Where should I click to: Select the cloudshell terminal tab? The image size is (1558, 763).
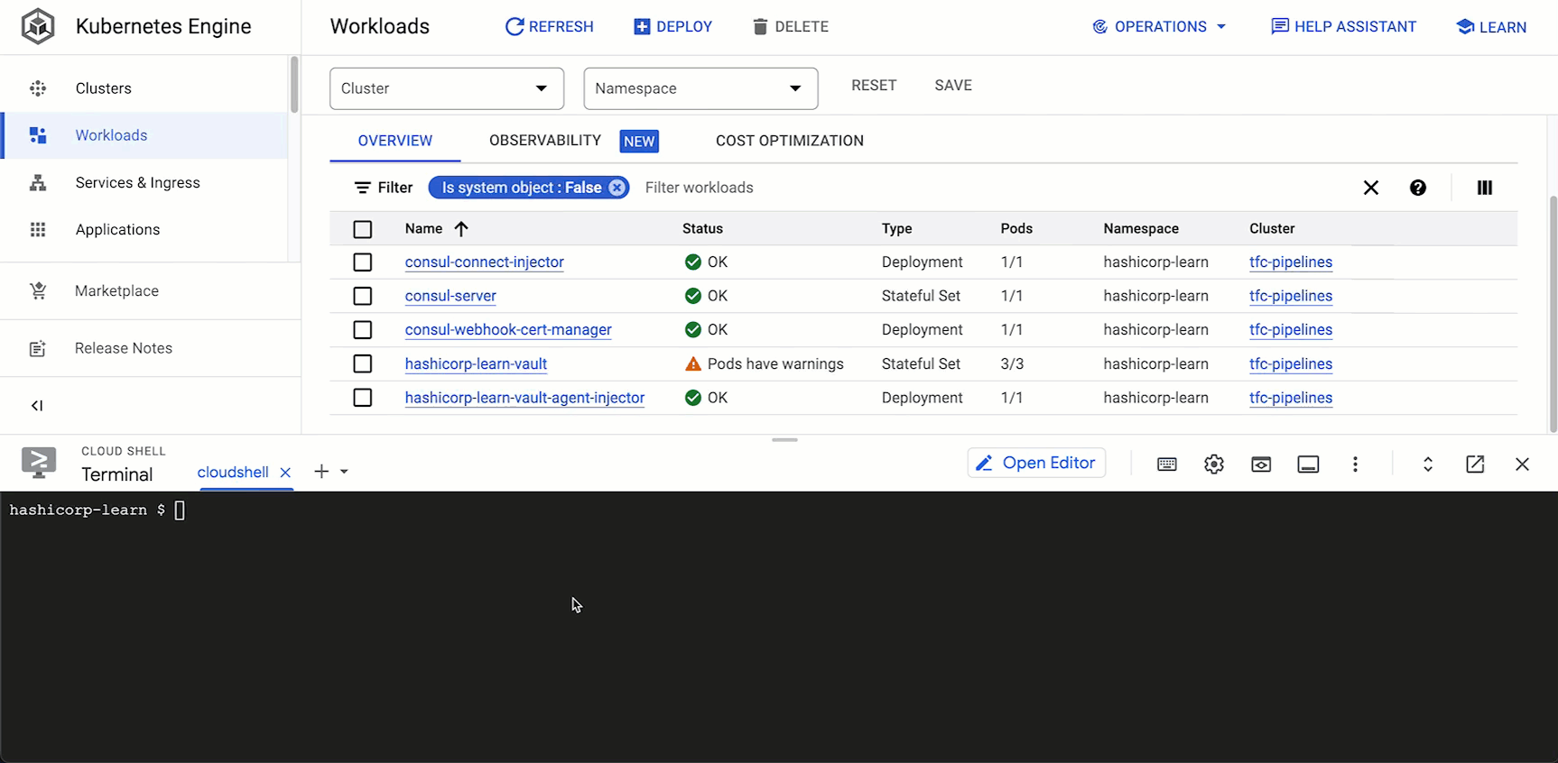(x=233, y=473)
